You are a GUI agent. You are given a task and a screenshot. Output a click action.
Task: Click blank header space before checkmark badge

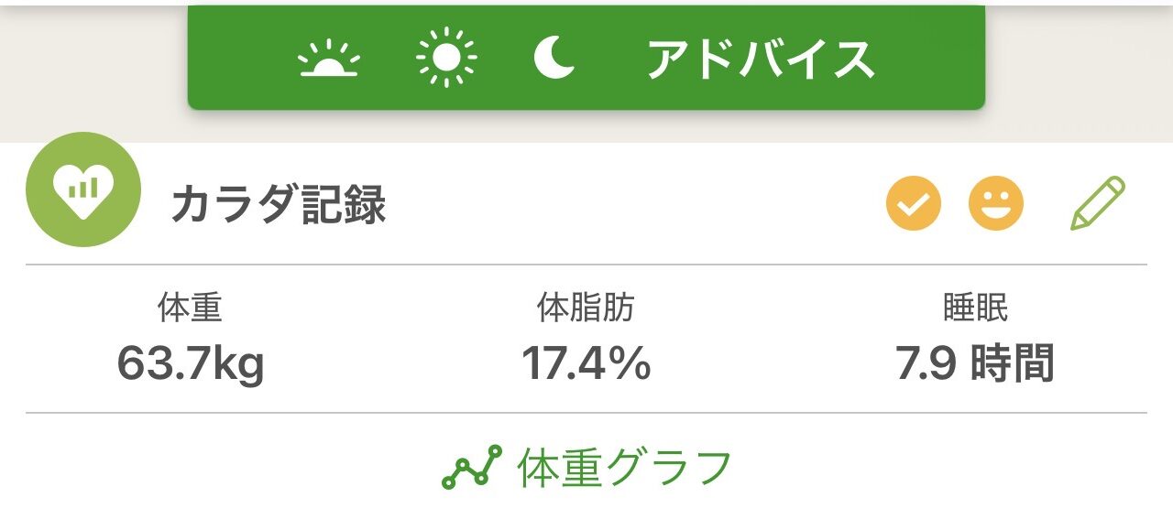pyautogui.click(x=641, y=205)
